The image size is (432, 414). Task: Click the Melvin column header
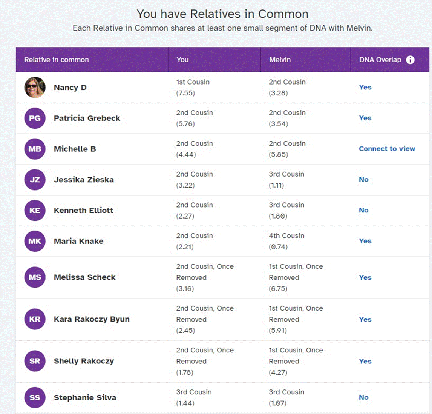click(280, 60)
